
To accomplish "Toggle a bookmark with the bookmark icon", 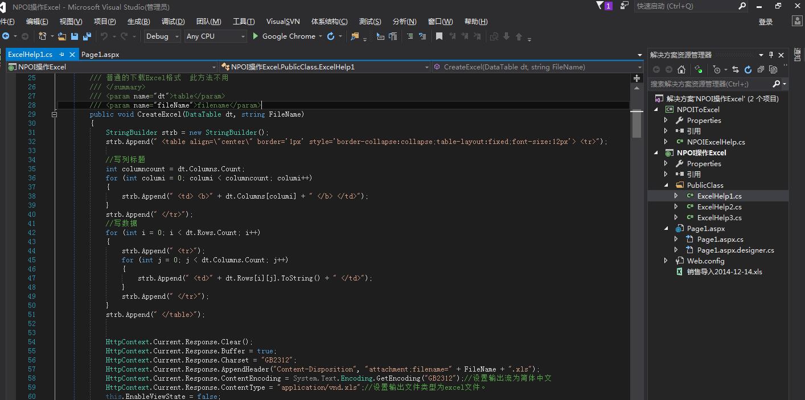I will pyautogui.click(x=439, y=36).
